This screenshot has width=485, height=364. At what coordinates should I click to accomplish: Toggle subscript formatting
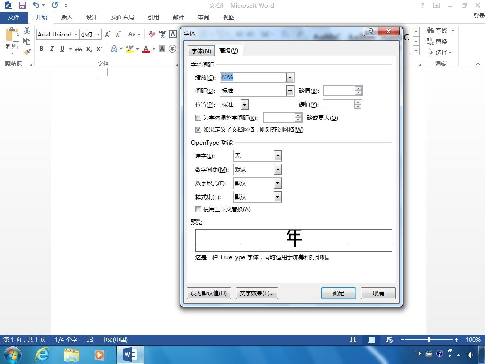coord(89,49)
